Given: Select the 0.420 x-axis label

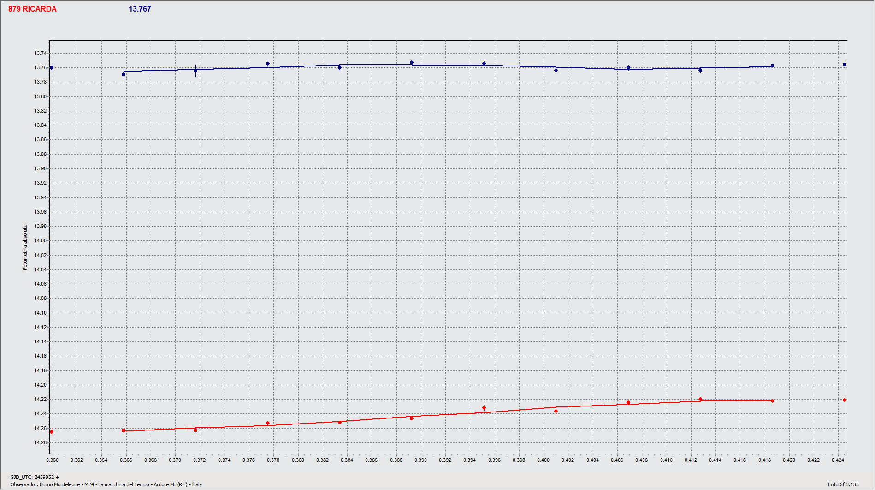Looking at the screenshot, I should 789,460.
